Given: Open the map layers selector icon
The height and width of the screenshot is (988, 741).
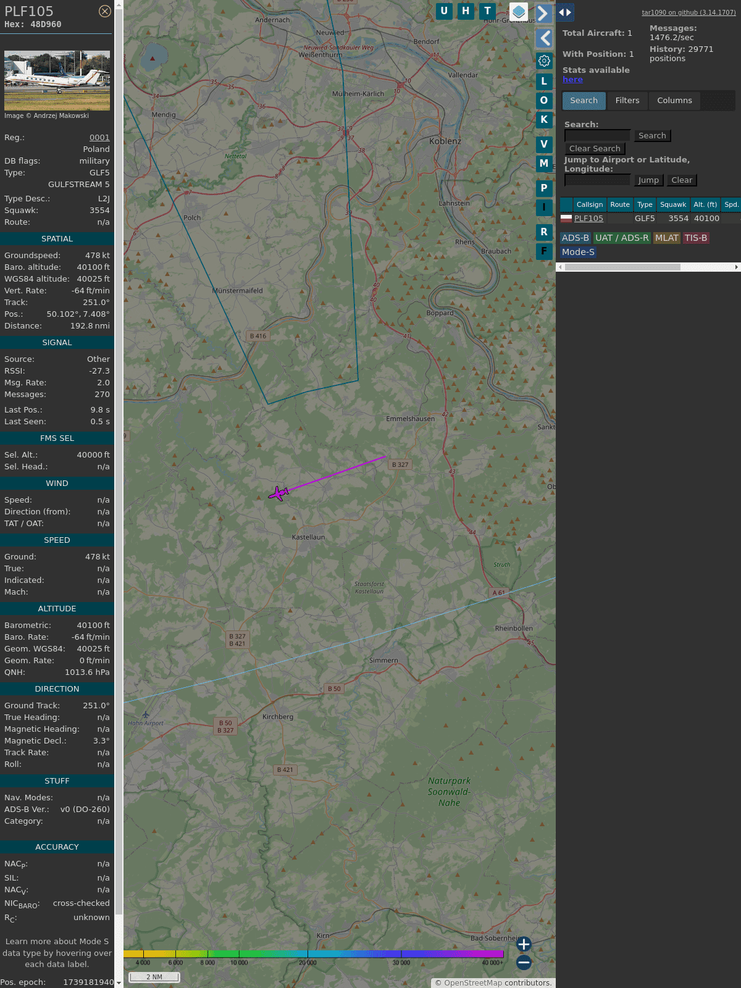Looking at the screenshot, I should pos(519,11).
